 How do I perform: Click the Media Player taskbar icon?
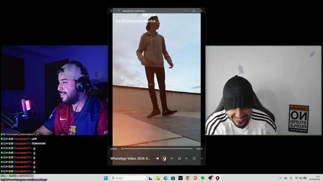218,178
